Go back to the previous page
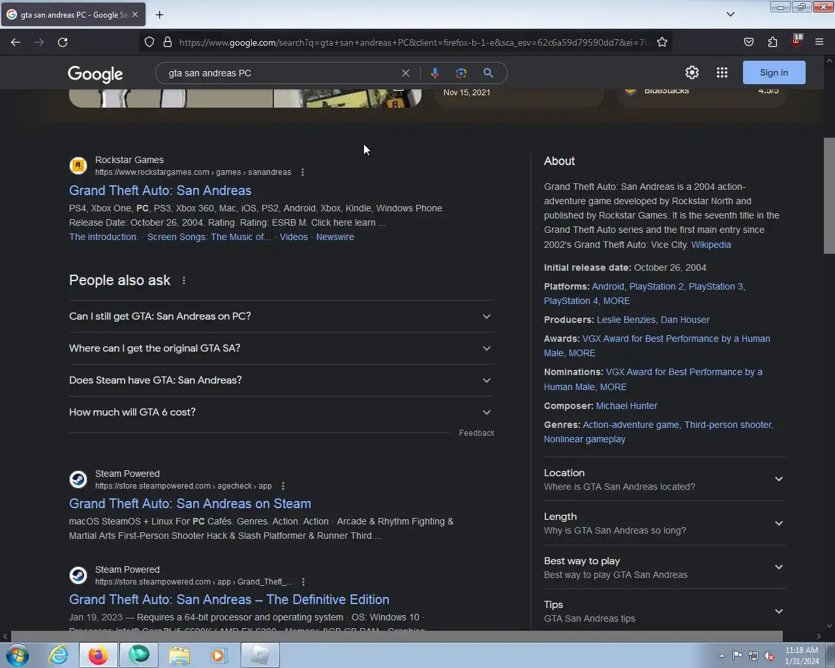This screenshot has width=835, height=668. [x=16, y=42]
